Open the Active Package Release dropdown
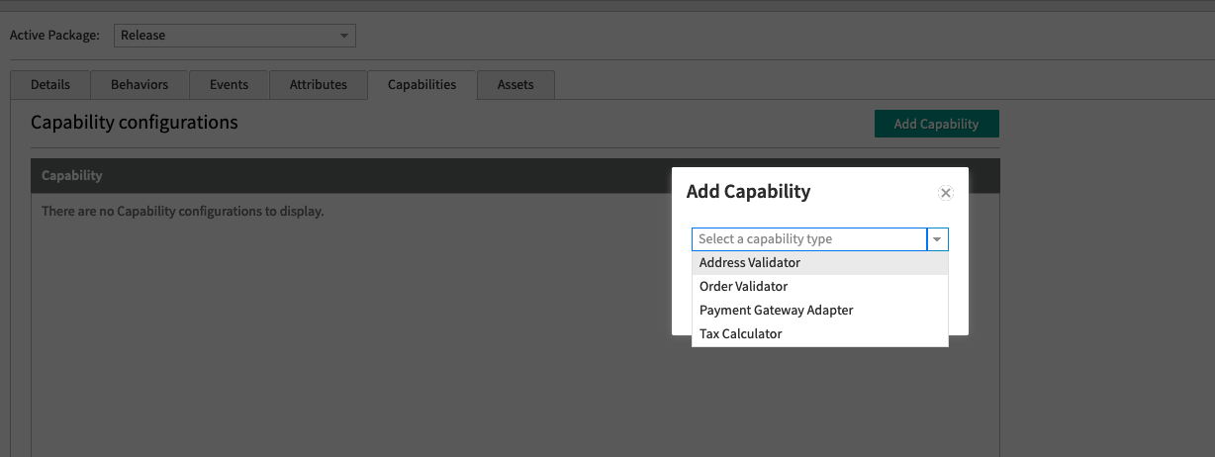The width and height of the screenshot is (1215, 457). coord(234,36)
